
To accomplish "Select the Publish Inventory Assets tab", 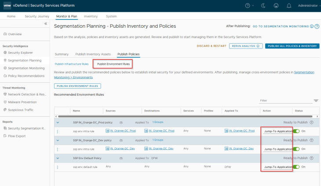I will point(93,54).
